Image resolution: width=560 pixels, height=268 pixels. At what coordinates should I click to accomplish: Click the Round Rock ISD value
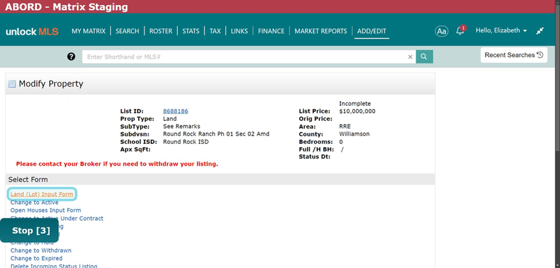186,141
